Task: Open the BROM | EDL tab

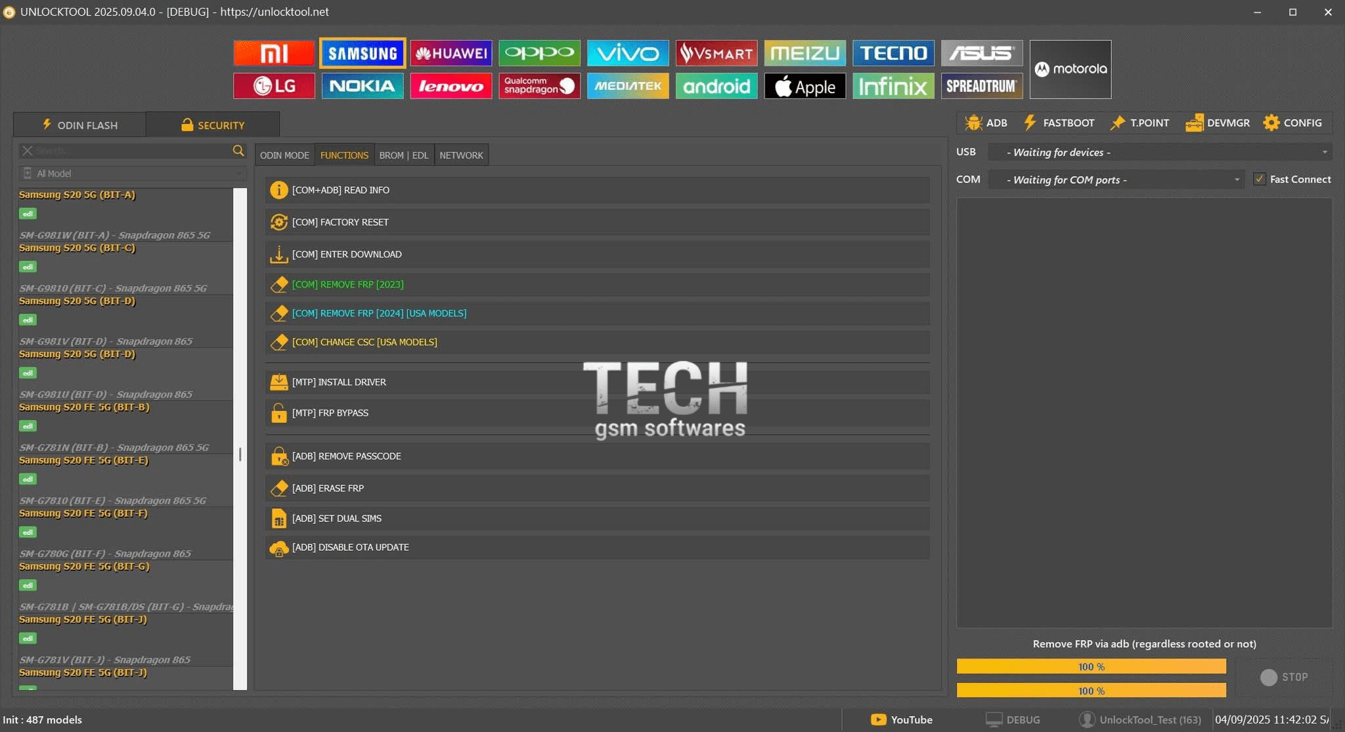Action: [404, 155]
